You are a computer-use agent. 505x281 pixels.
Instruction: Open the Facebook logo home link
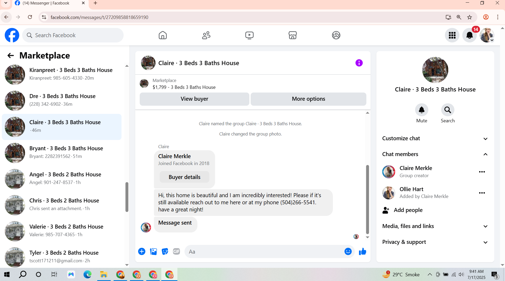(12, 35)
